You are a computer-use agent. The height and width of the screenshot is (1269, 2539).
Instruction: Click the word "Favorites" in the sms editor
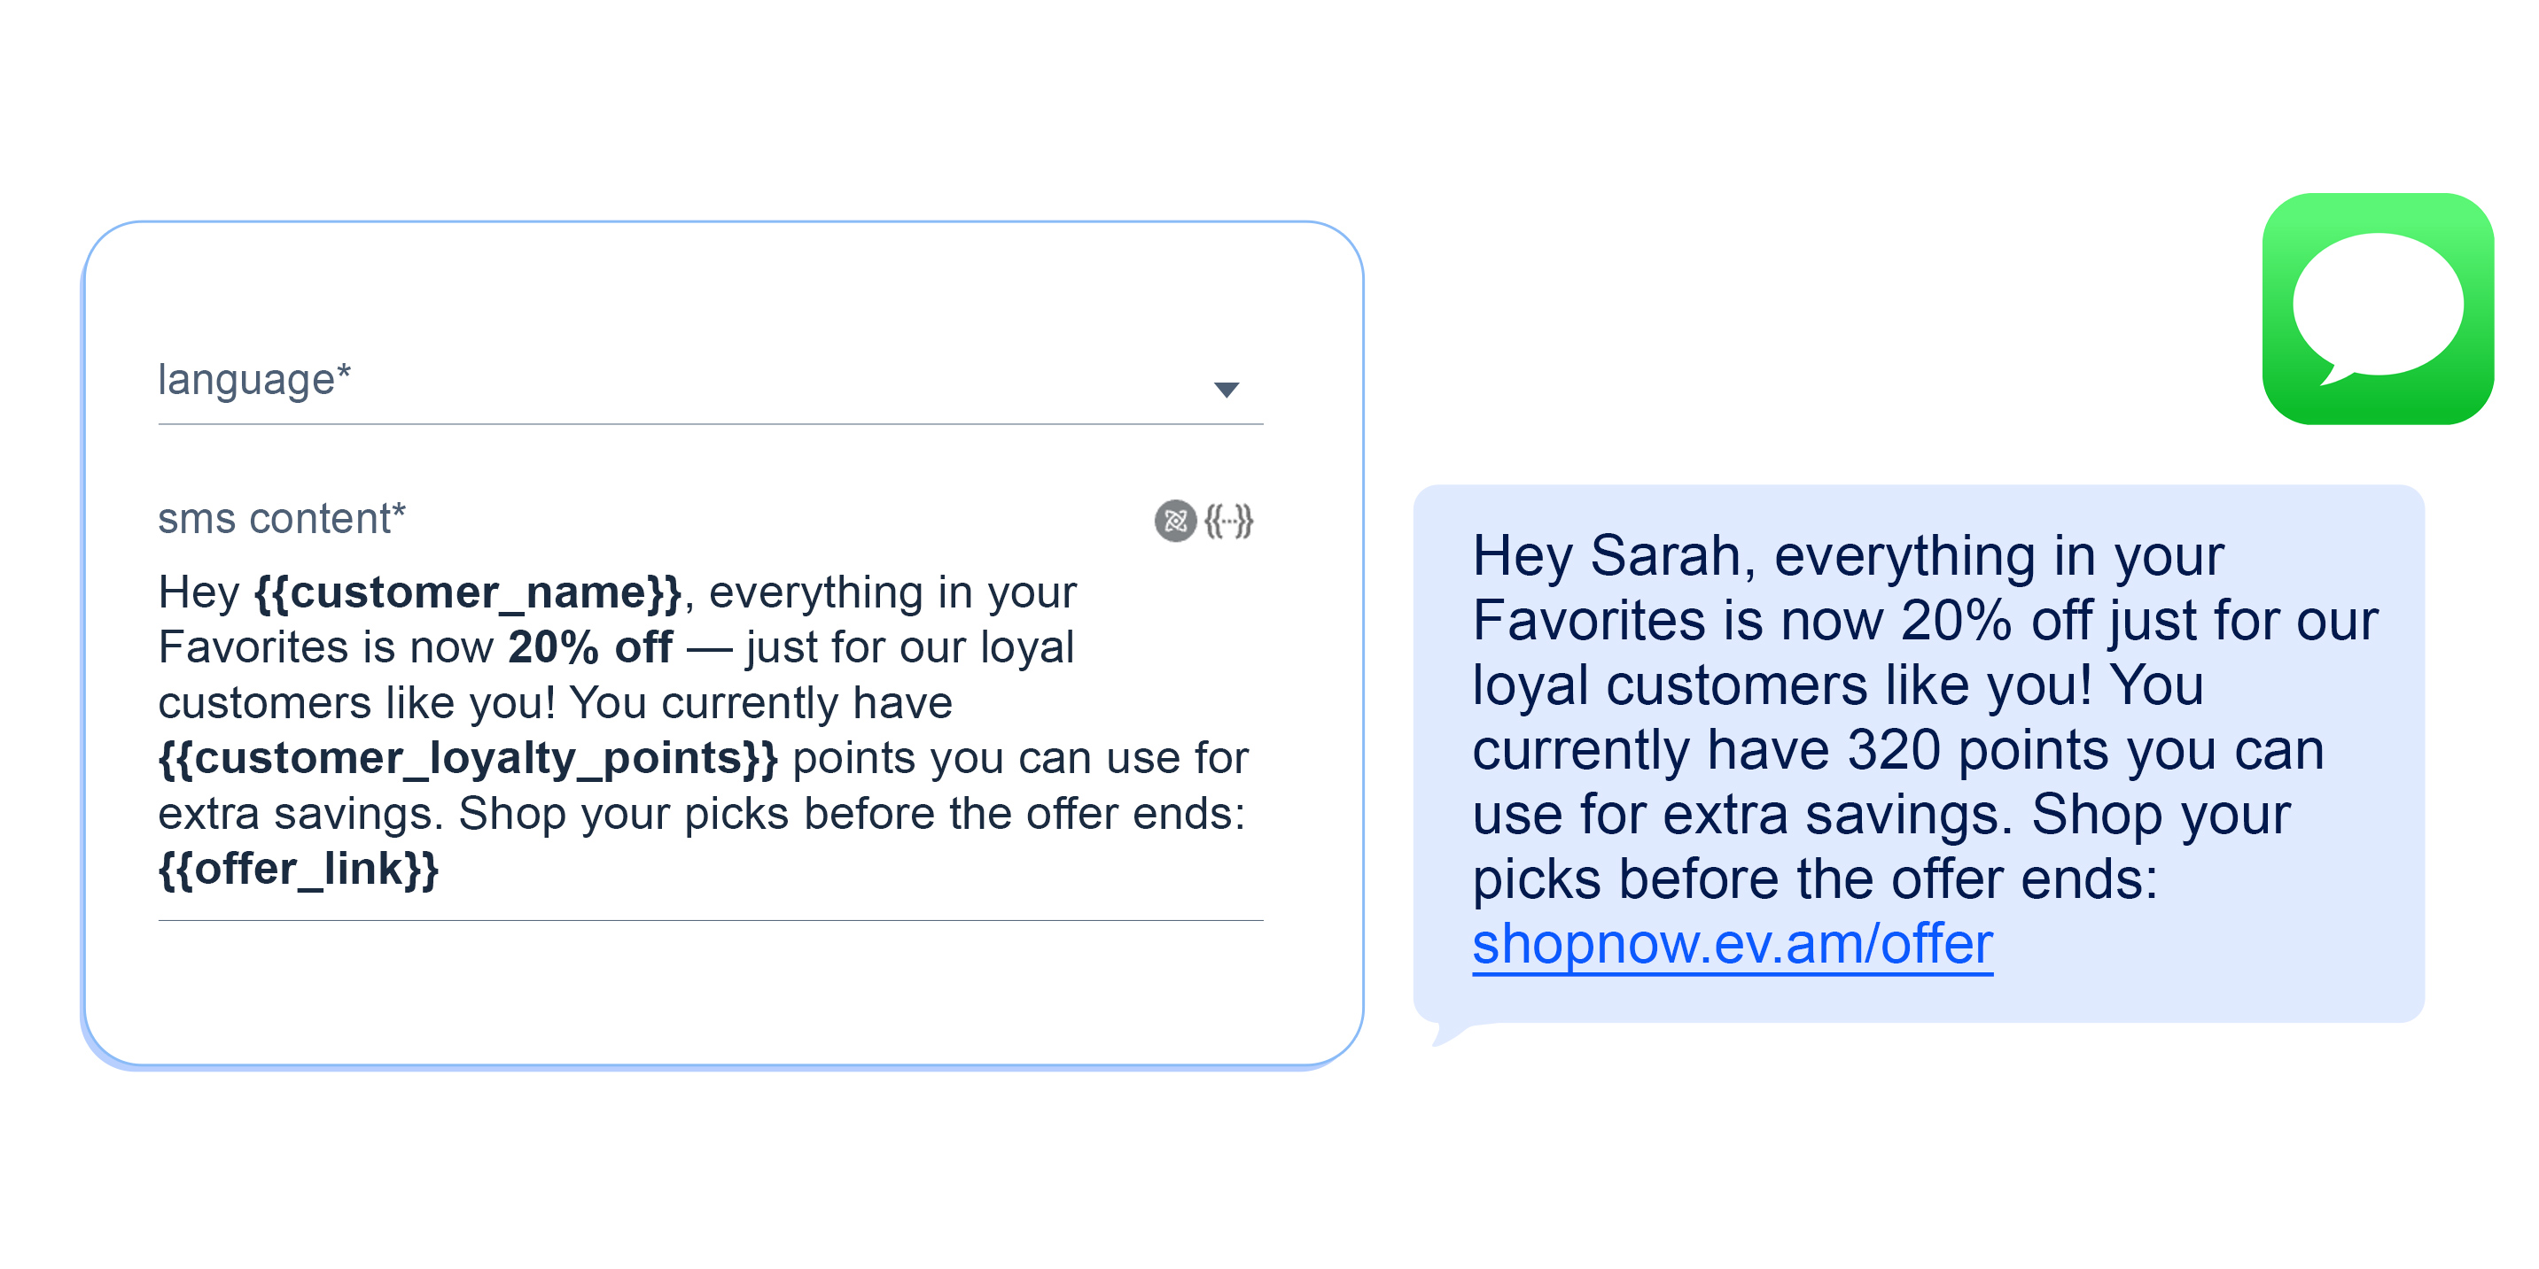[x=253, y=647]
